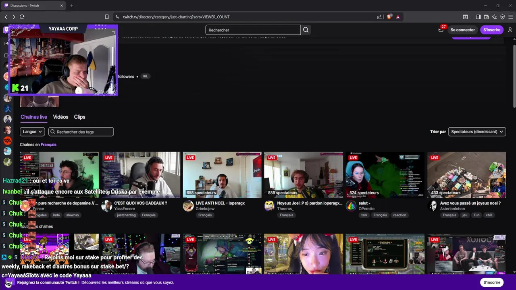Image resolution: width=516 pixels, height=290 pixels.
Task: Bookmark this page with the bookmark icon
Action: click(106, 17)
